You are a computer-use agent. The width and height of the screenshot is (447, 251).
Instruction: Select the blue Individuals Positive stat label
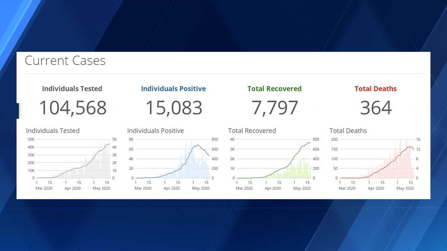pyautogui.click(x=173, y=89)
